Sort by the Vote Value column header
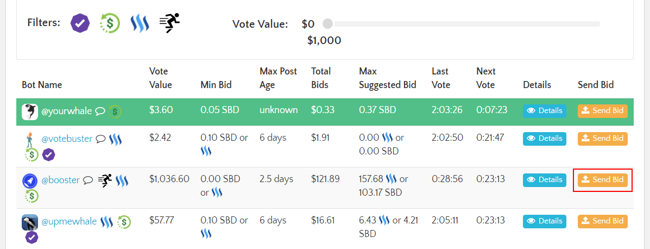 coord(160,78)
